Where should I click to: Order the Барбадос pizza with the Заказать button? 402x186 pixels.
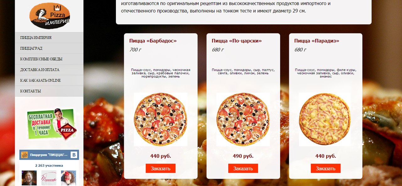[x=160, y=168]
